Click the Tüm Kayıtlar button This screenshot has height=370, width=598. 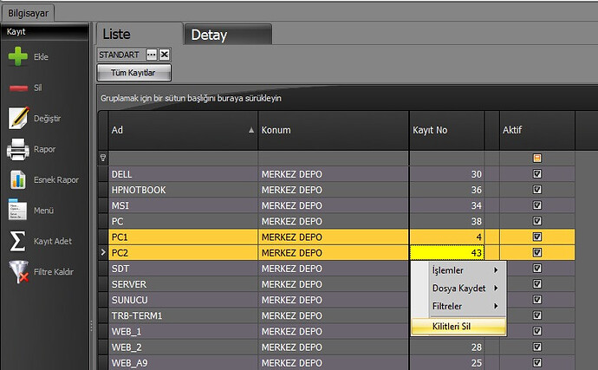133,73
